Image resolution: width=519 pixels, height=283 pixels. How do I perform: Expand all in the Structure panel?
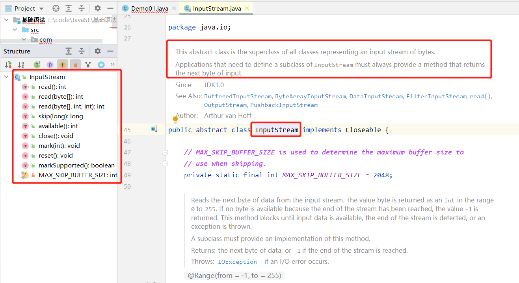click(x=69, y=51)
